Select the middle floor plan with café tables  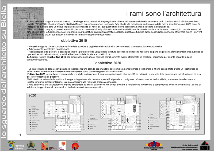point(121,113)
